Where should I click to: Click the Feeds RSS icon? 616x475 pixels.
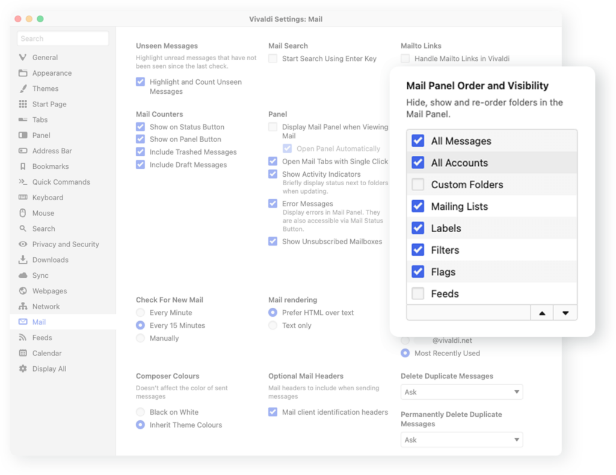23,337
